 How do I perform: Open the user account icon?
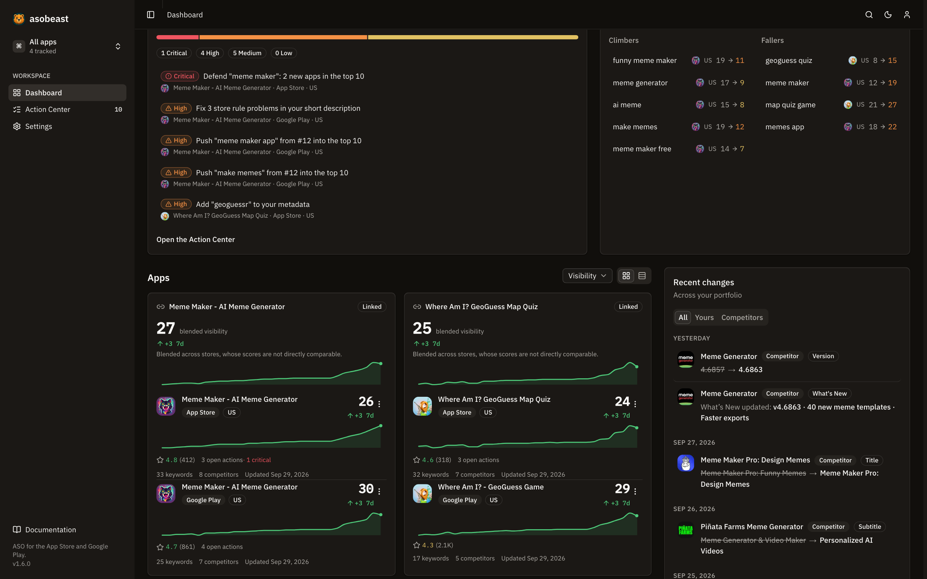(907, 15)
